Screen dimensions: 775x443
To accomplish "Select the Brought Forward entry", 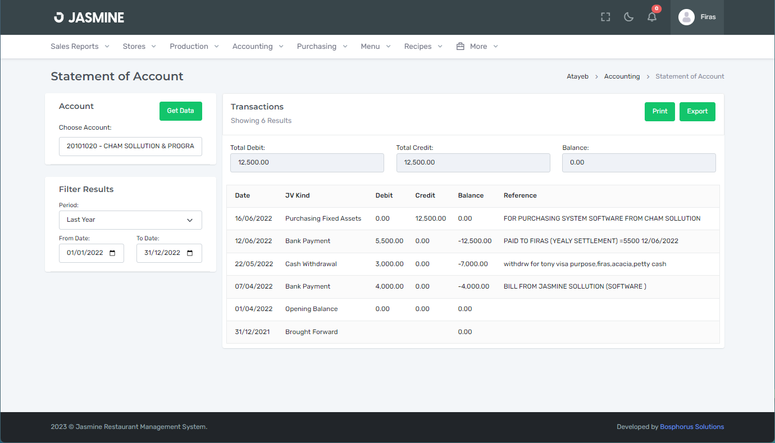I will coord(312,332).
